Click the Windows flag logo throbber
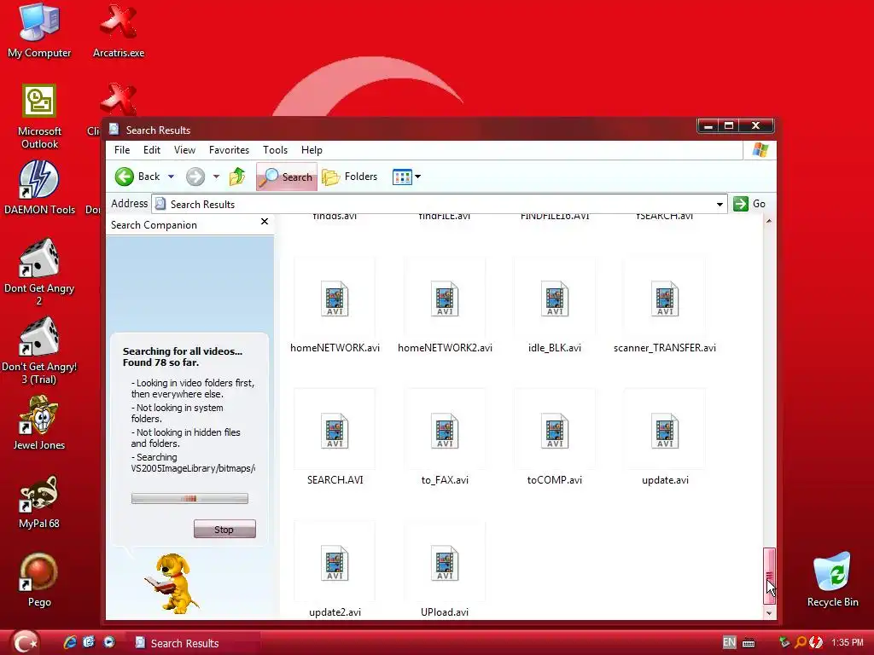Viewport: 874px width, 655px height. tap(760, 150)
